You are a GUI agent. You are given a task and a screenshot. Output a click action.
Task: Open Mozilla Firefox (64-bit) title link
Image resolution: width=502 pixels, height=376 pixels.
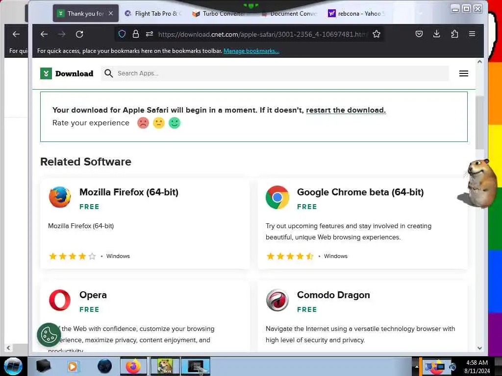pos(129,192)
